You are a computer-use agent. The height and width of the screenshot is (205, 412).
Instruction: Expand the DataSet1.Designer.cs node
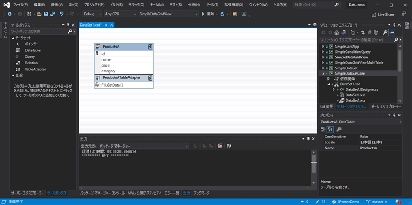[334, 90]
